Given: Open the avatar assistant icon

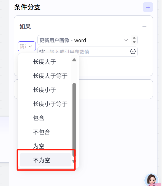Looking at the screenshot, I should point(152,180).
